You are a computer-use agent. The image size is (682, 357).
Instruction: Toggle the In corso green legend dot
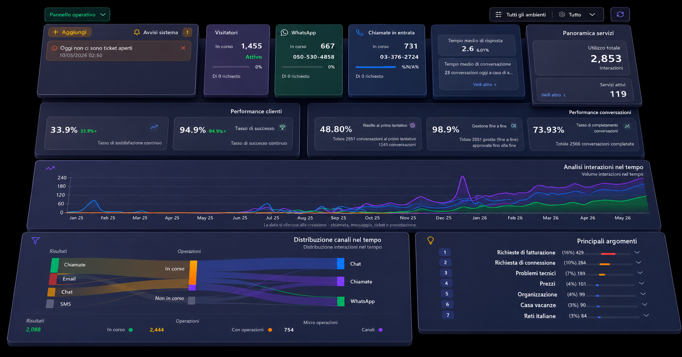[131, 330]
